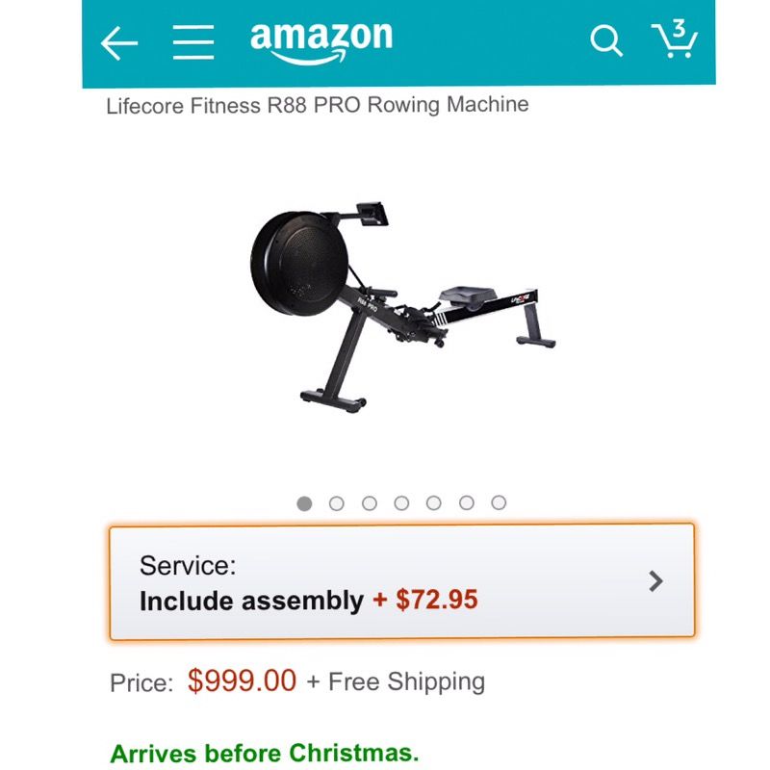Tap the rowing machine product image

402,307
